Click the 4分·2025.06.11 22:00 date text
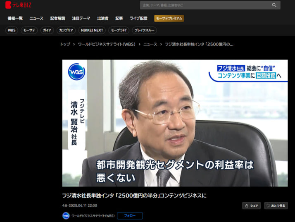 pyautogui.click(x=80, y=205)
